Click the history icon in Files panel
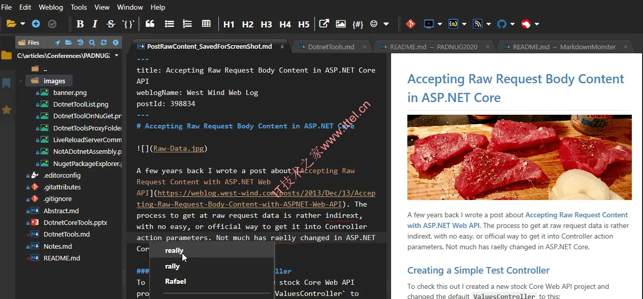This screenshot has width=643, height=299. [80, 43]
